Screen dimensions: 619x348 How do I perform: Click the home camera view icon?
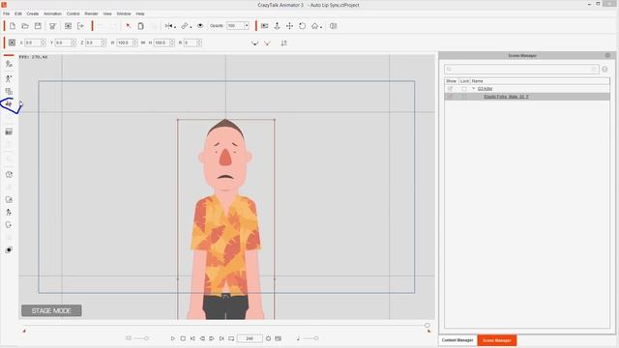coord(314,26)
